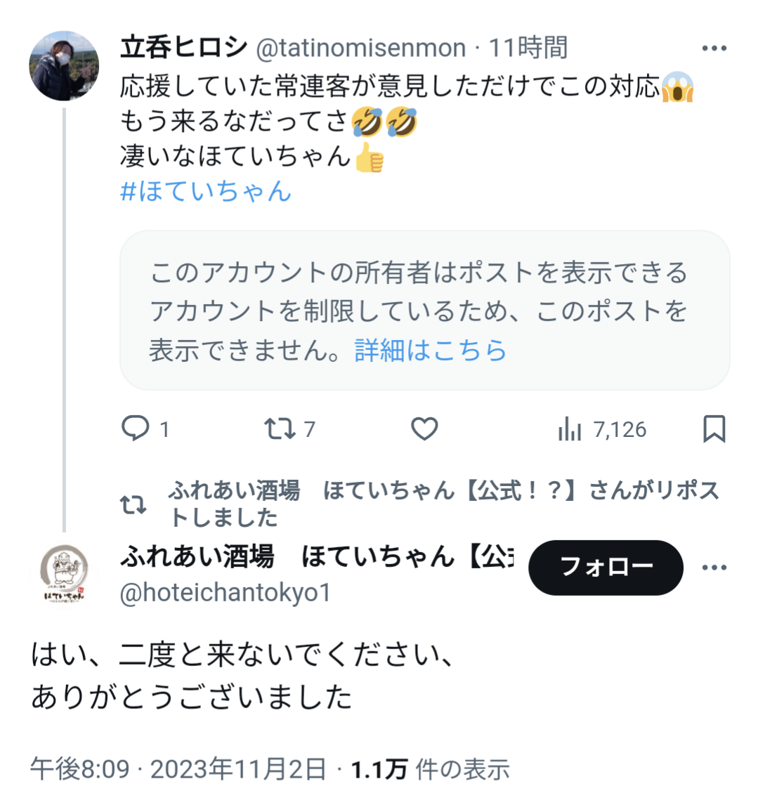Open the reply icon with count 1
Screen dimensions: 758x798
pyautogui.click(x=136, y=429)
